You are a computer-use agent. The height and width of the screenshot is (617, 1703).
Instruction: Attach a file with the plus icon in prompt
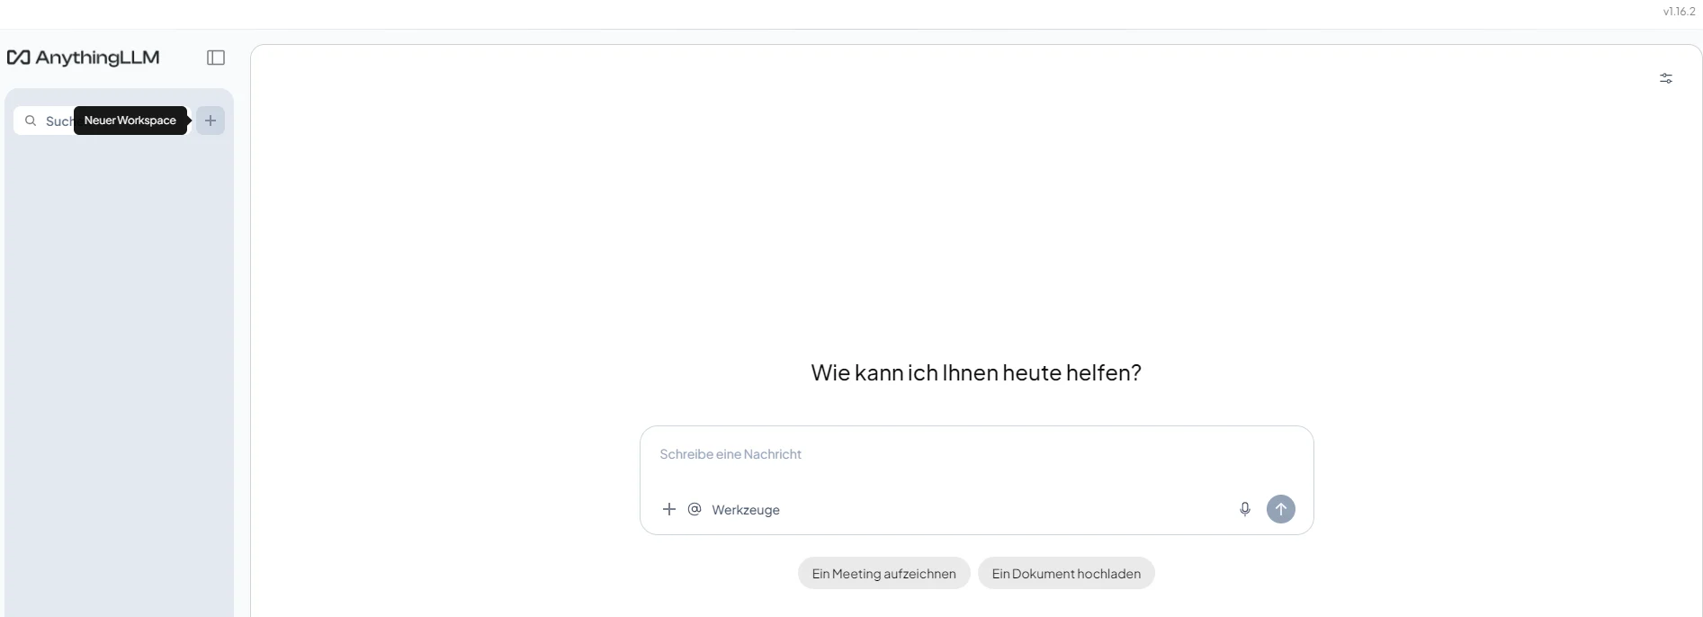pos(668,509)
